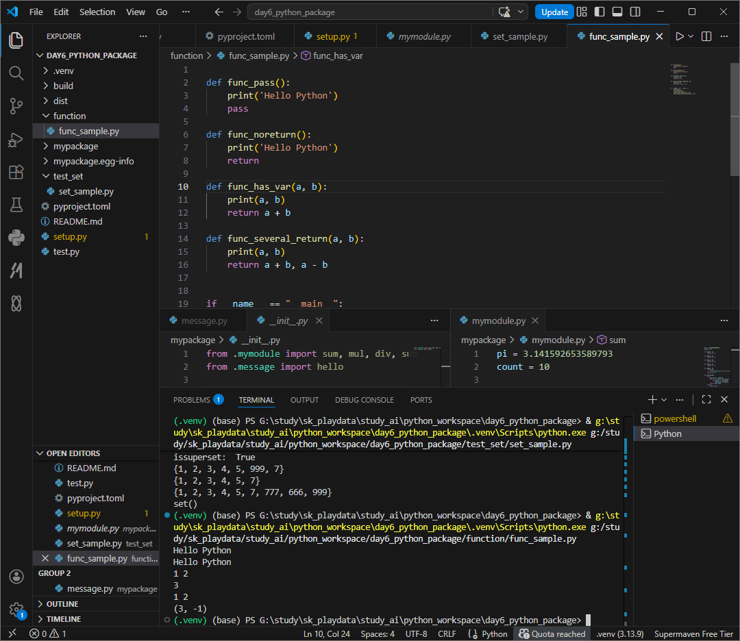This screenshot has height=641, width=740.
Task: Click the Copilot chat icon in title bar
Action: point(504,12)
